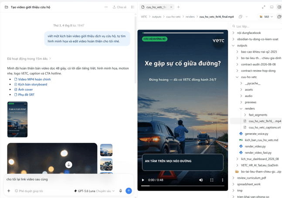Click VETC in the breadcrumb

[x=144, y=17]
